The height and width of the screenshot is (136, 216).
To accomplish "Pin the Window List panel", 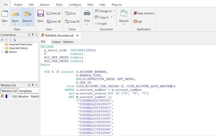I will (33, 85).
